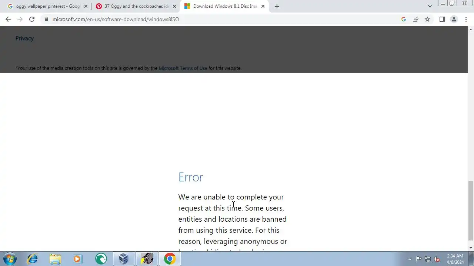Open the taskbar app next to VirtualBox
Image resolution: width=474 pixels, height=266 pixels.
pos(147,259)
